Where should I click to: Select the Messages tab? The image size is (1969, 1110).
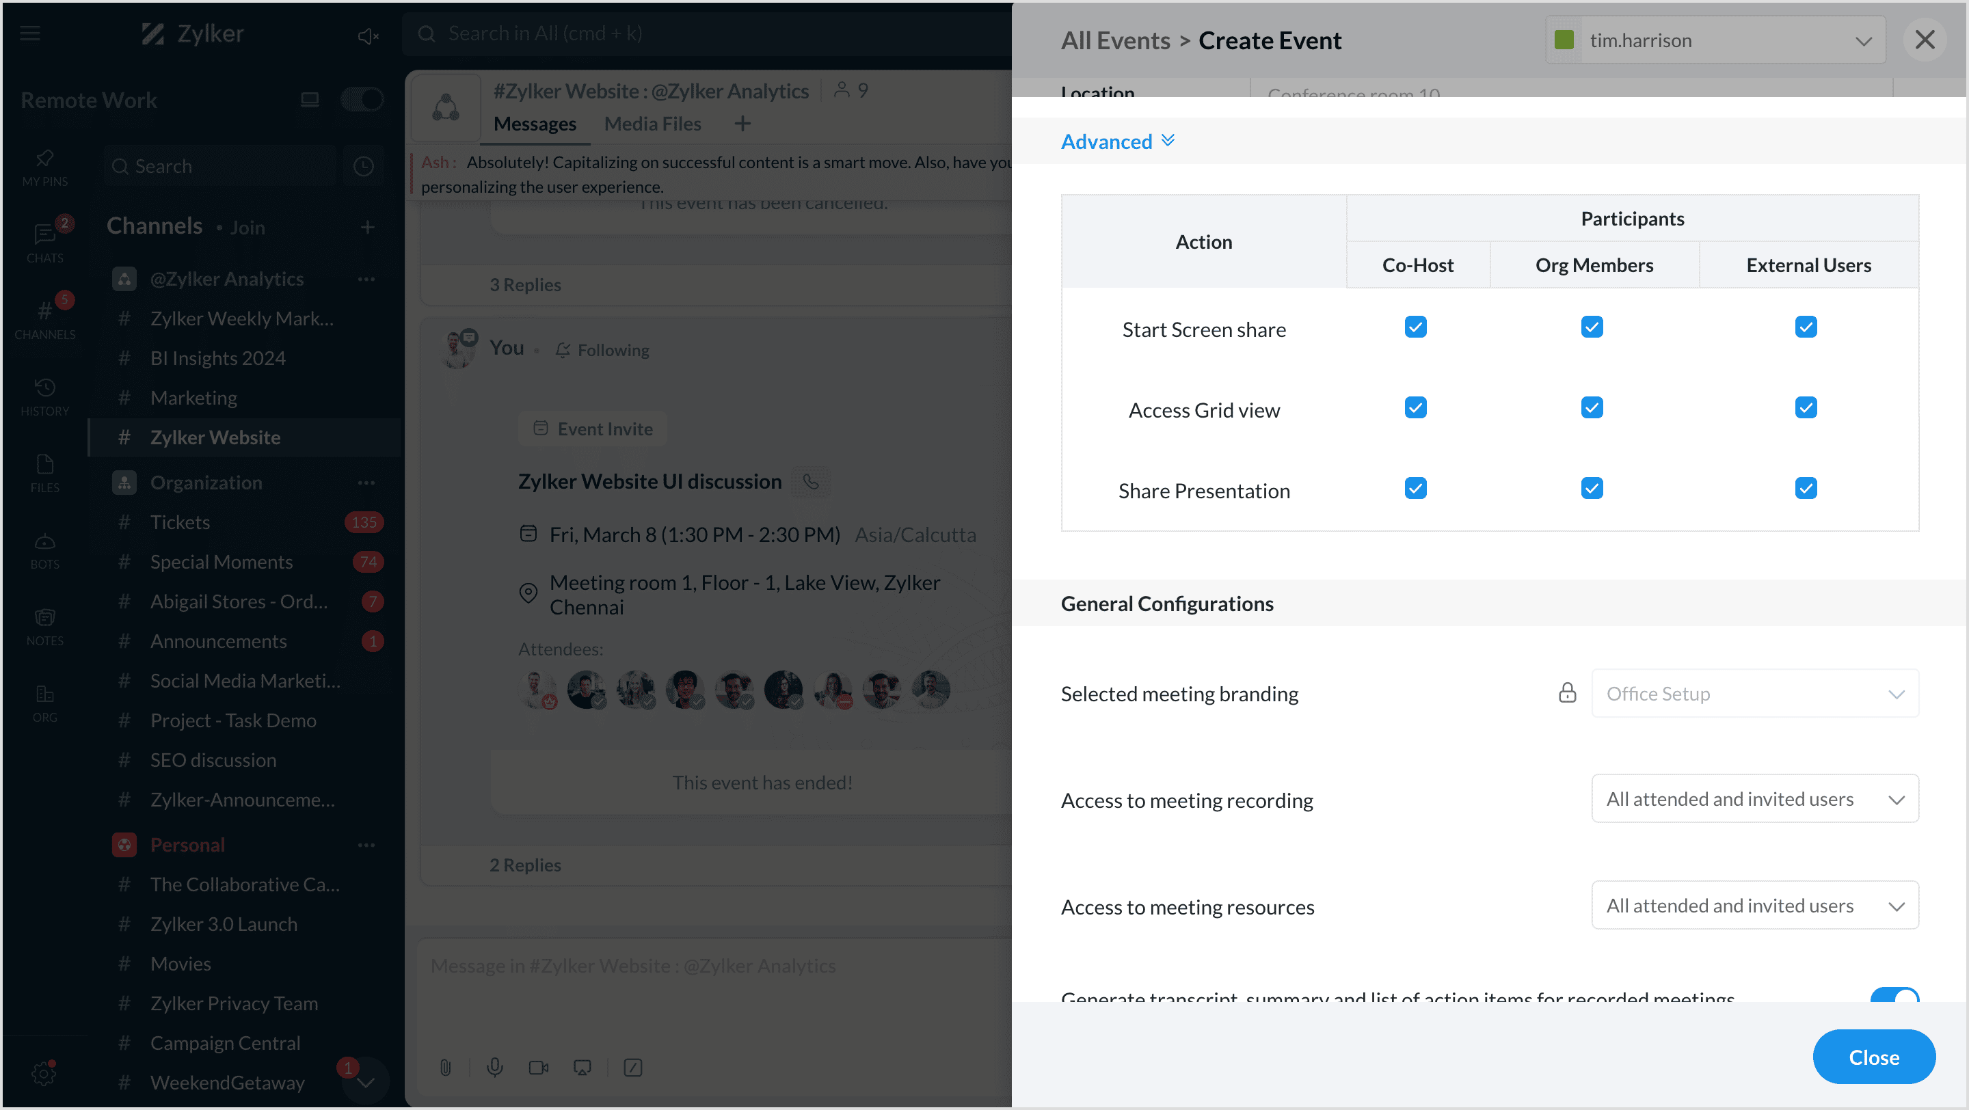pyautogui.click(x=534, y=124)
